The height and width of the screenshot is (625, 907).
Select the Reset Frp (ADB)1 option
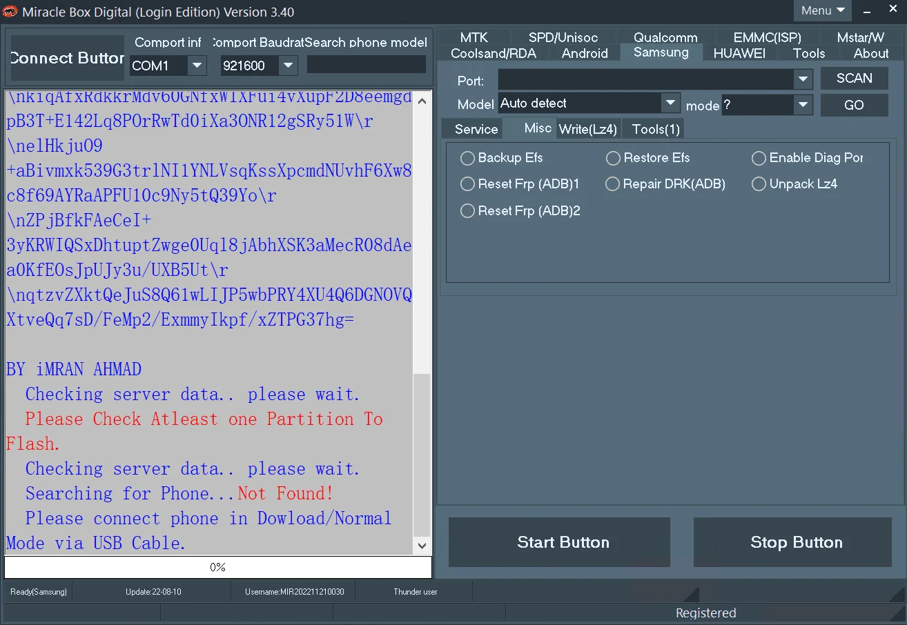520,184
